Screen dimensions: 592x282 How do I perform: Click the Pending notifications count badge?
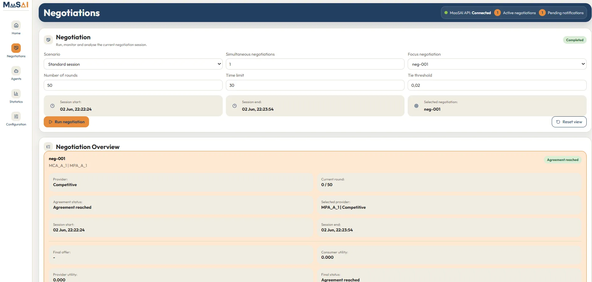click(x=542, y=13)
